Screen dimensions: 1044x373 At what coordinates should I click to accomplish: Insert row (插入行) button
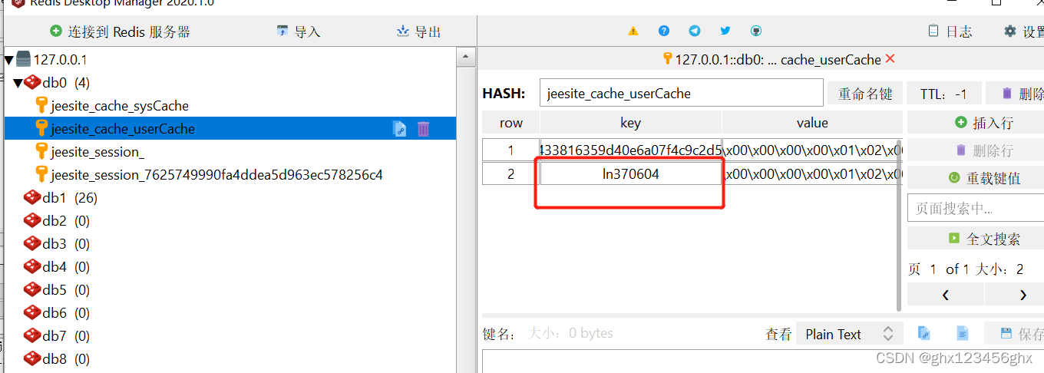976,122
